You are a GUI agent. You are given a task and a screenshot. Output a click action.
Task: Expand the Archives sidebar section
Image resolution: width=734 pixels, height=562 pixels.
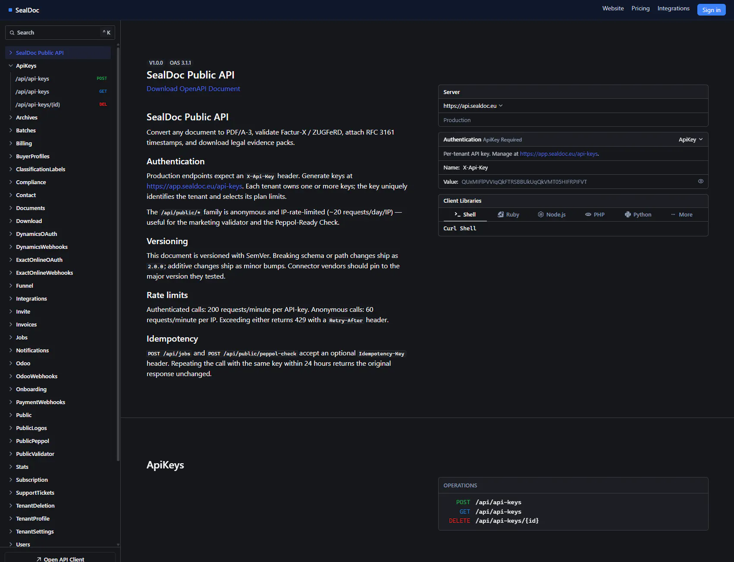pos(58,117)
